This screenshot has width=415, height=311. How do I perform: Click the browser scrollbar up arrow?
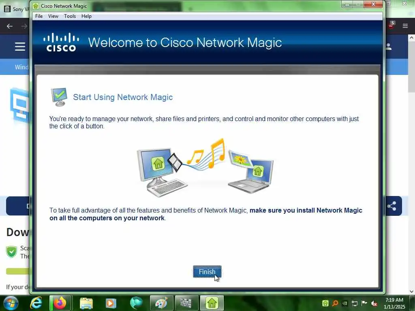[x=411, y=38]
